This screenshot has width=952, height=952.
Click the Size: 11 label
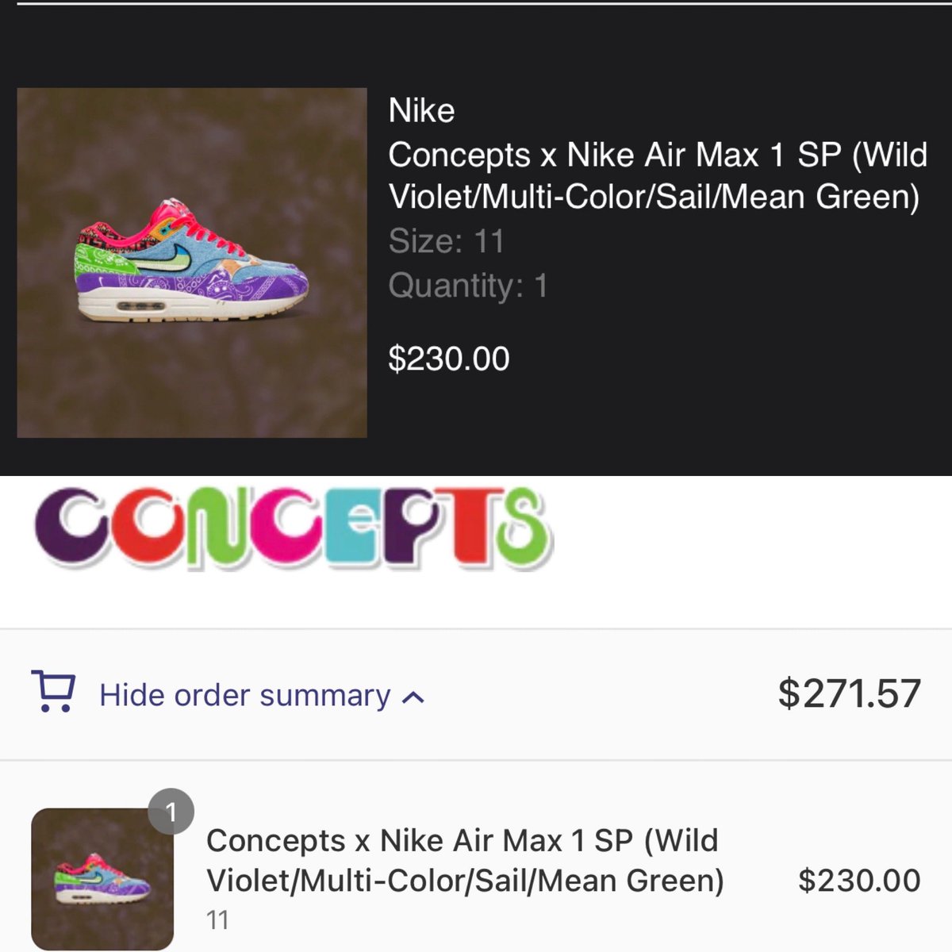[x=447, y=241]
